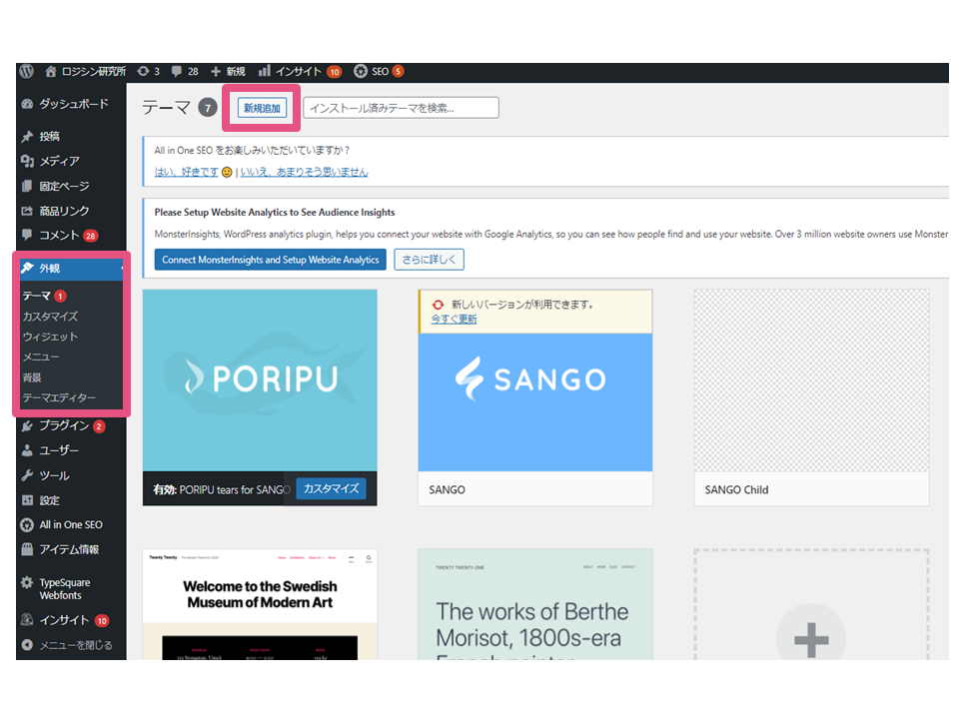This screenshot has height=719, width=959.
Task: Click the plus icon to add new theme
Action: pos(811,639)
